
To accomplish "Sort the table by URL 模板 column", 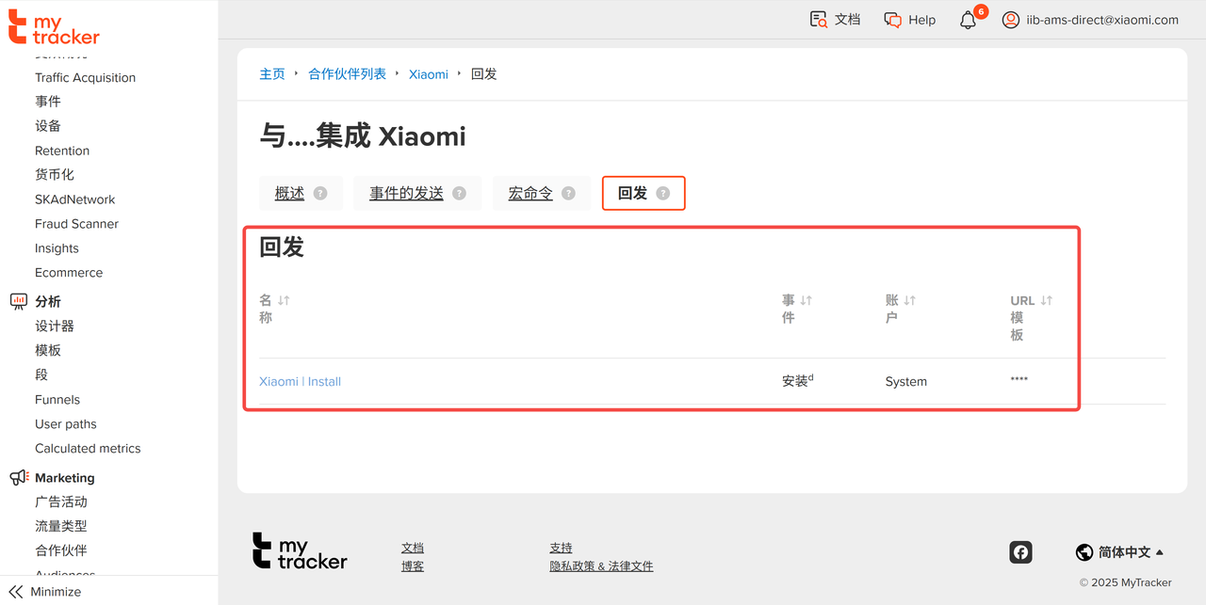I will click(x=1046, y=300).
